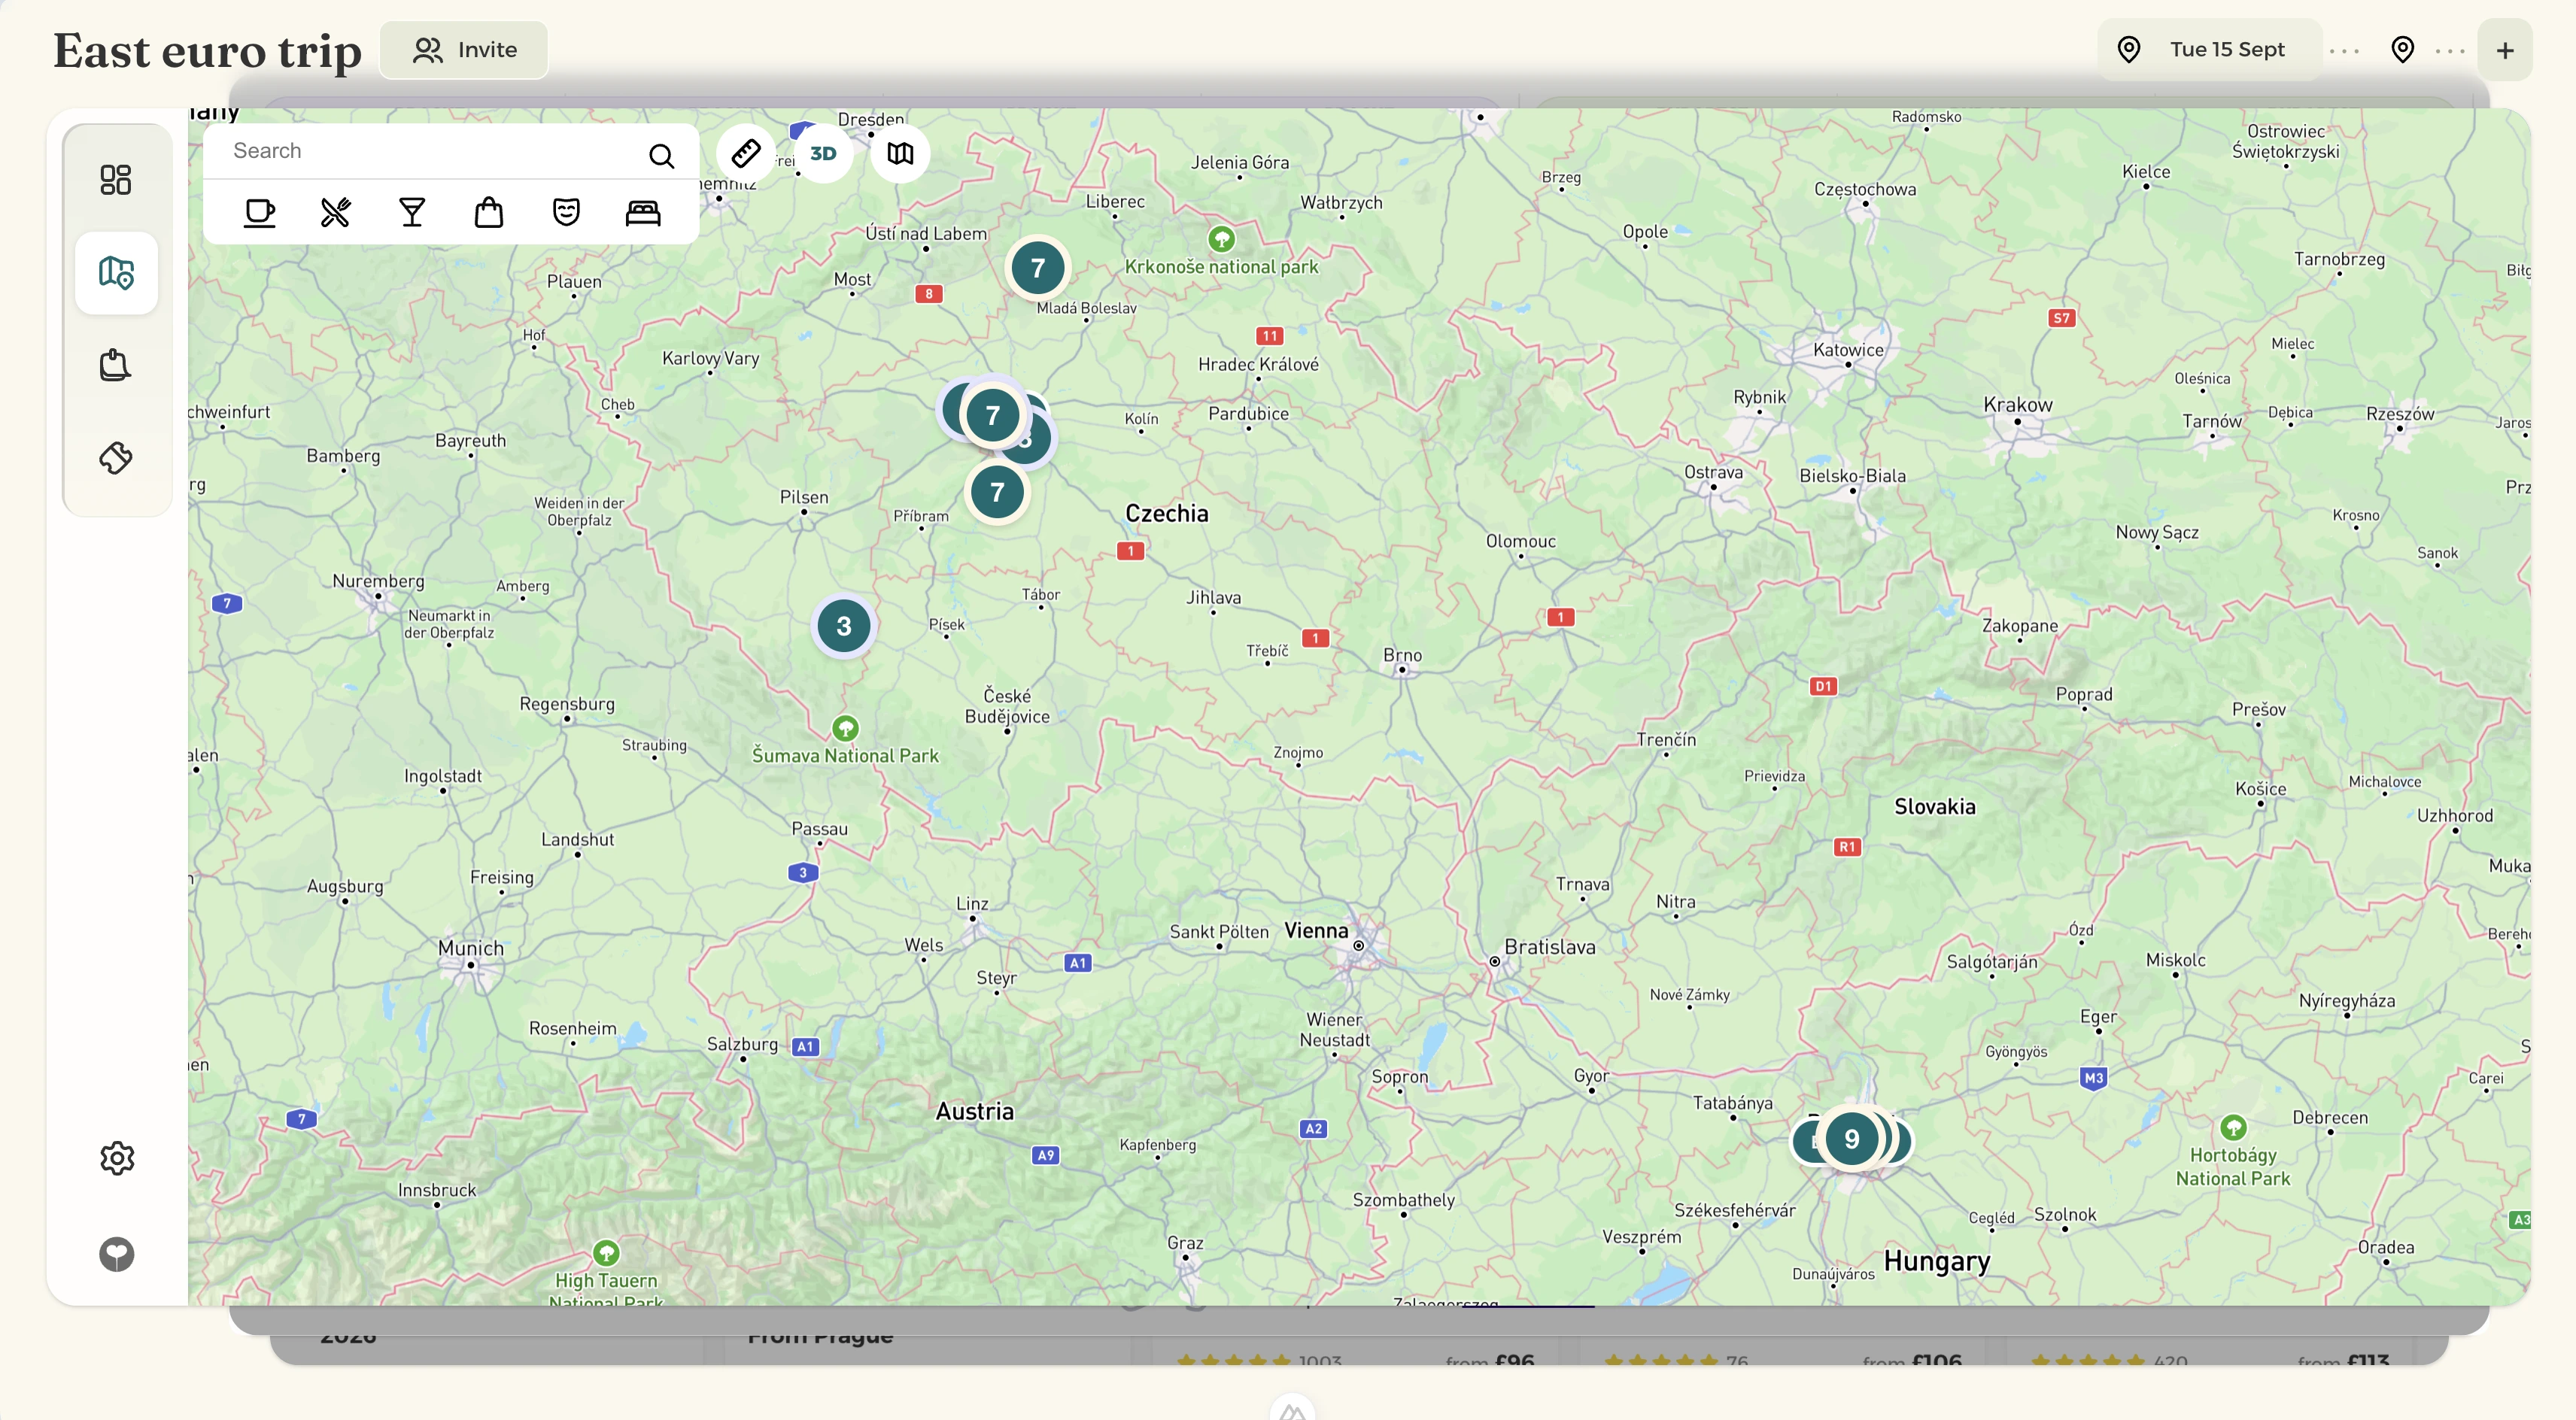The height and width of the screenshot is (1420, 2576).
Task: Filter map by restaurants (fork and knife icon)
Action: tap(336, 212)
